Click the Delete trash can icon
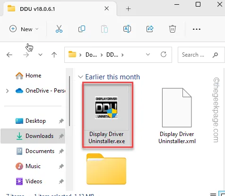 pos(173,29)
